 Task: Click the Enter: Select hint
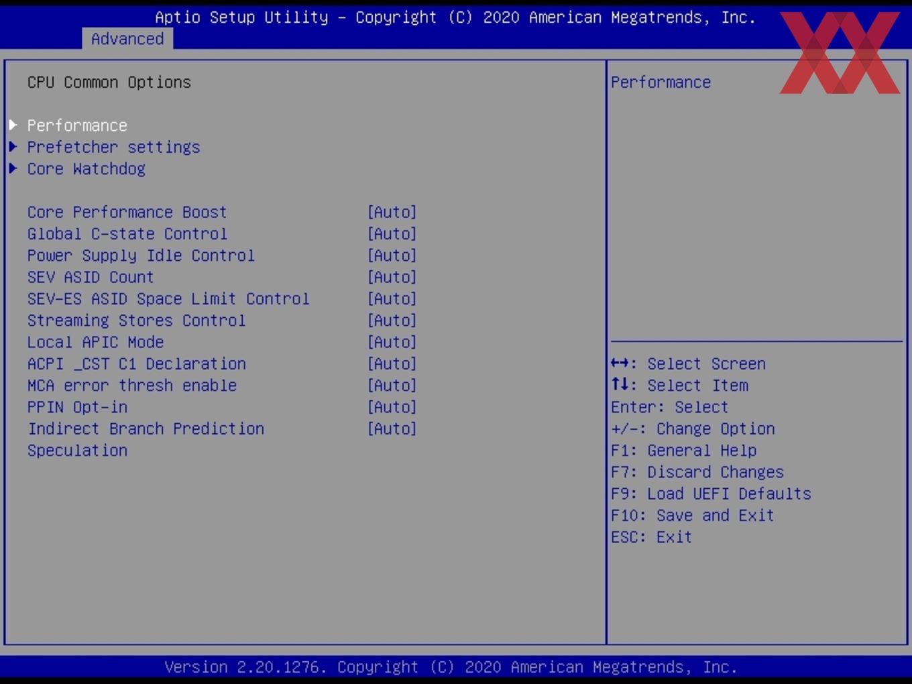669,407
